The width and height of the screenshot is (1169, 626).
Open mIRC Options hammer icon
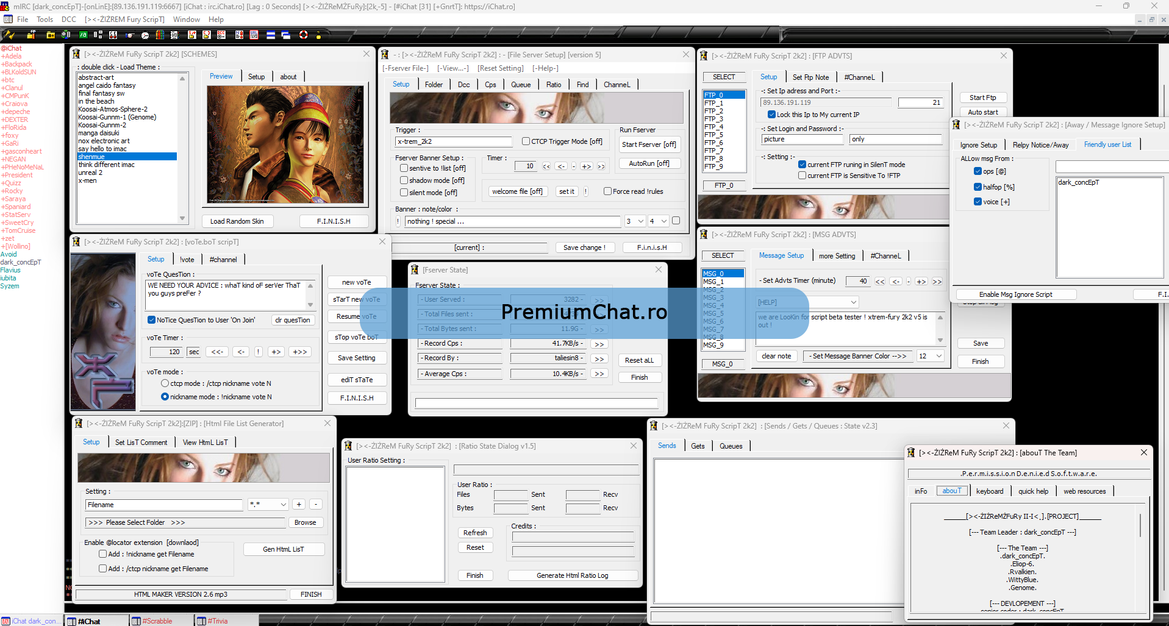31,35
